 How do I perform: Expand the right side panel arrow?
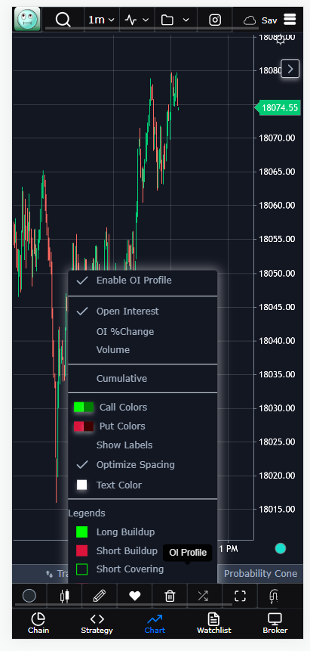click(290, 69)
